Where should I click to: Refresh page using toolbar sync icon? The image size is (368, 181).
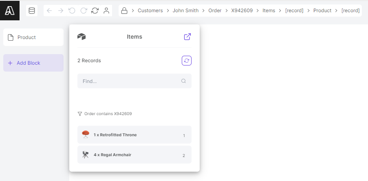95,11
